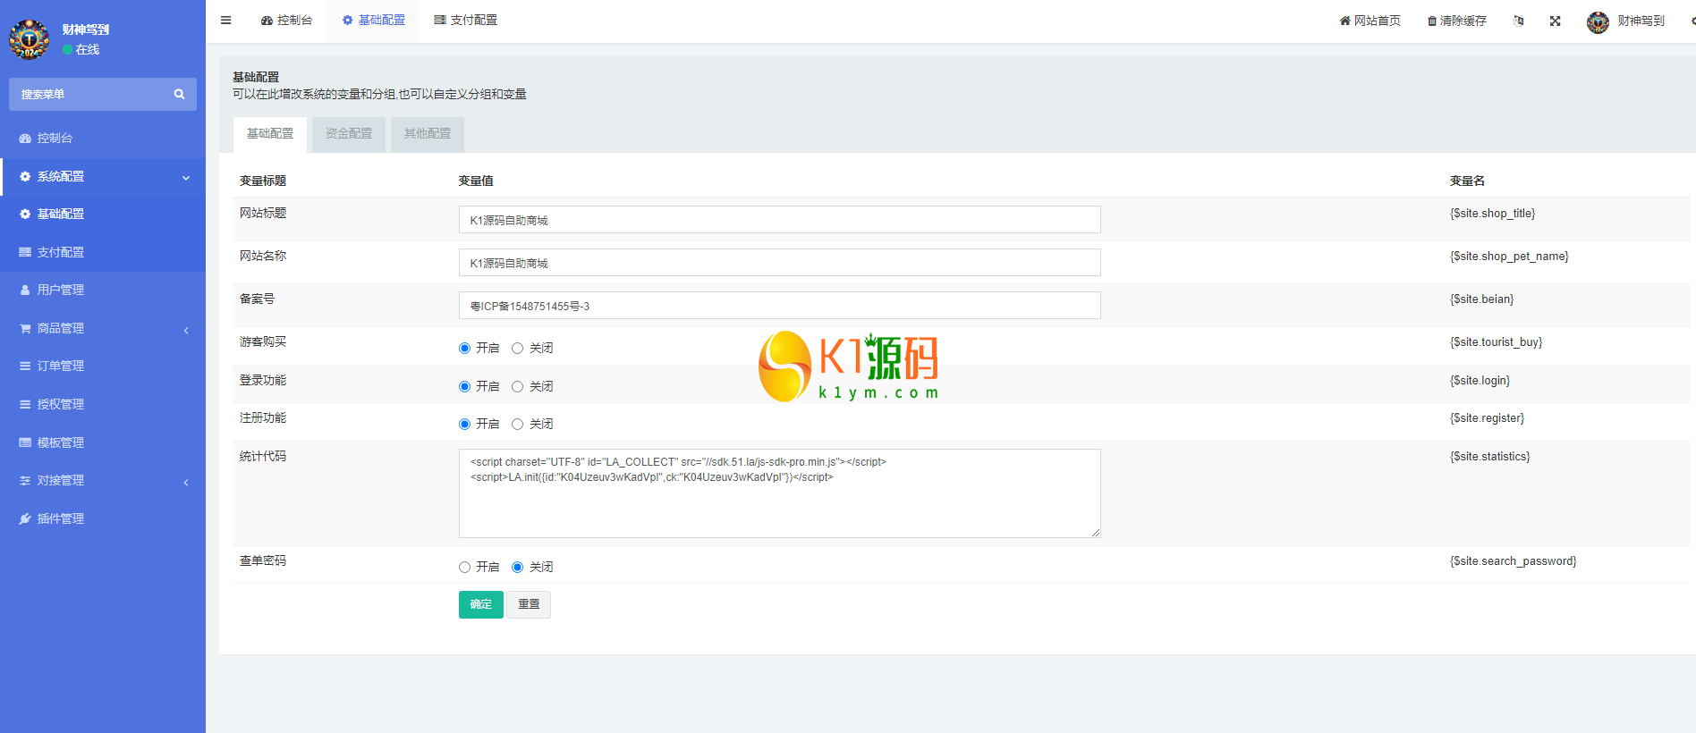
Task: Click the gear icon for sidebar 基础配置
Action: [25, 214]
